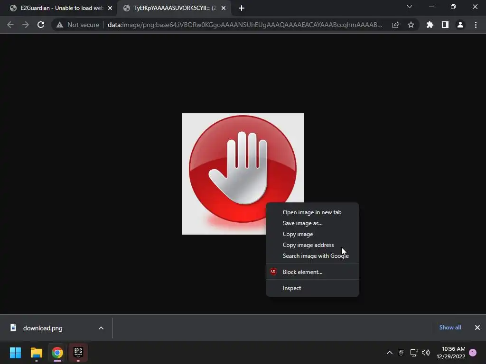Open the profile avatar menu
Viewport: 486px width, 364px height.
point(460,25)
